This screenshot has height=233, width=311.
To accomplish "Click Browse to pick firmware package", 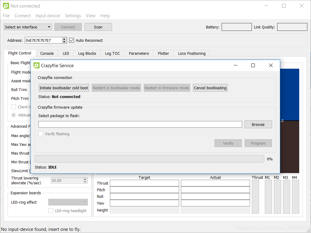I will pyautogui.click(x=258, y=124).
